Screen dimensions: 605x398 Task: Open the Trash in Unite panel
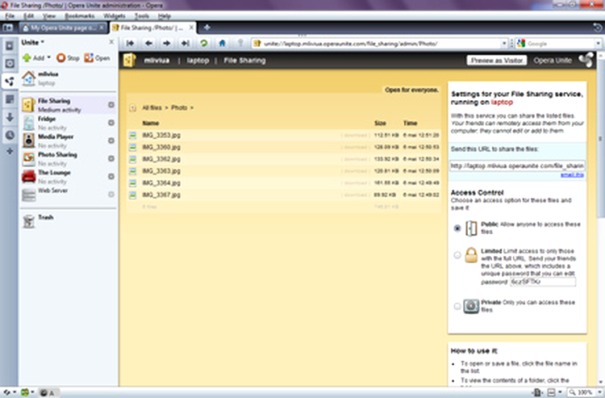pyautogui.click(x=69, y=221)
